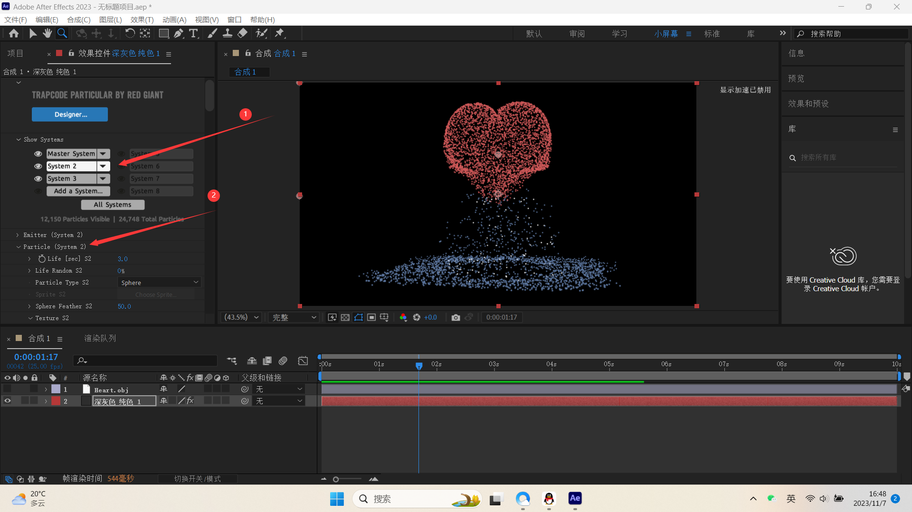
Task: Toggle visibility eye for System 3
Action: pyautogui.click(x=38, y=179)
